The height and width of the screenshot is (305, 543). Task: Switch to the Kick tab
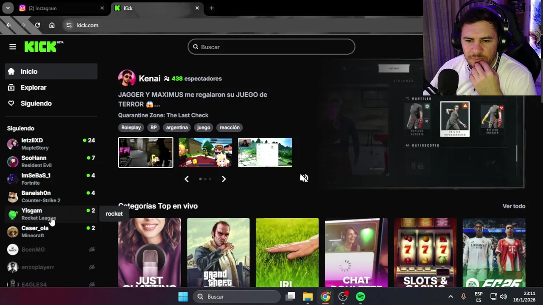click(157, 8)
